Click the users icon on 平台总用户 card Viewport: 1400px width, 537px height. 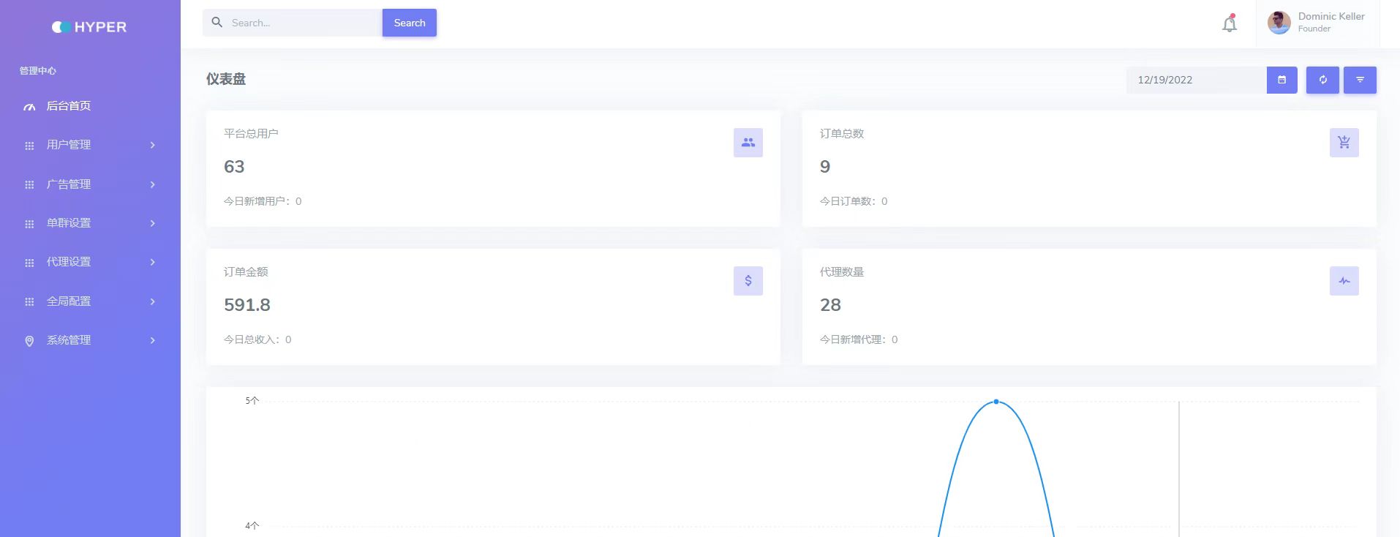[748, 143]
